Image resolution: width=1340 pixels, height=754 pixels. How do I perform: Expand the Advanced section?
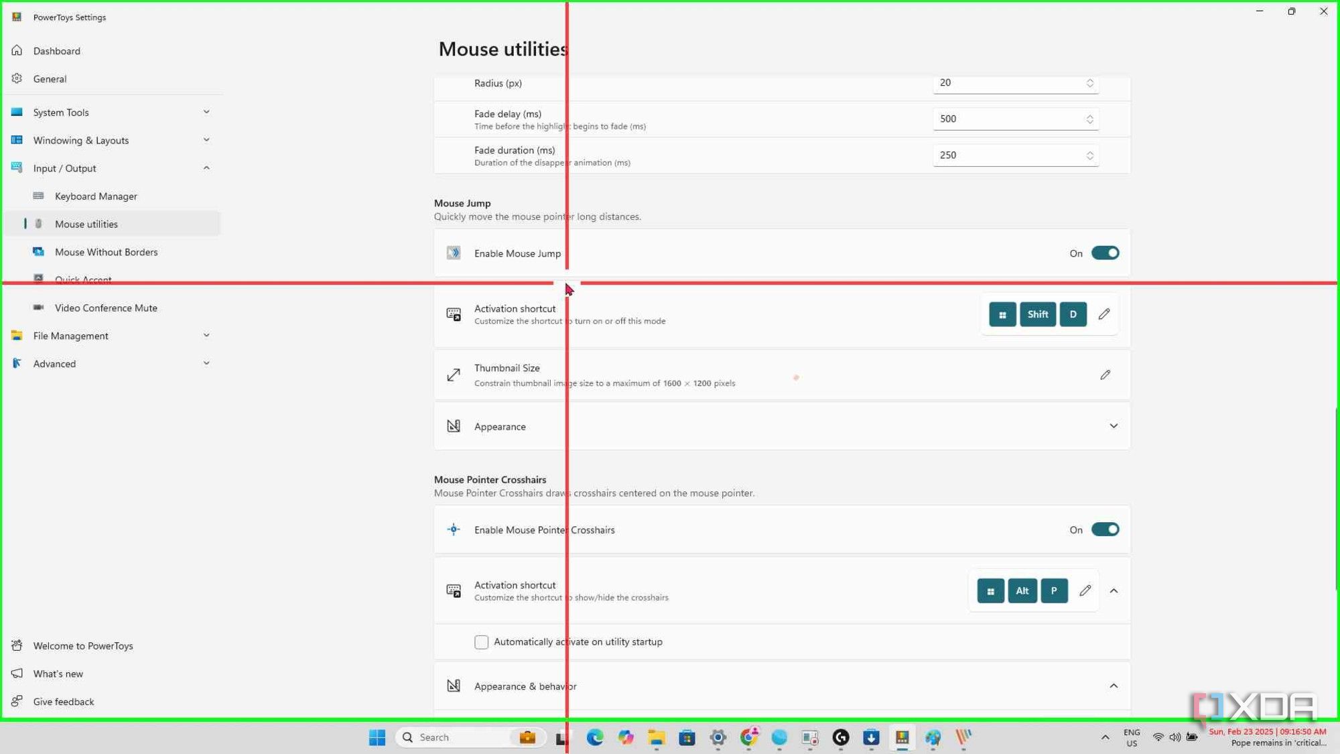[x=113, y=364]
